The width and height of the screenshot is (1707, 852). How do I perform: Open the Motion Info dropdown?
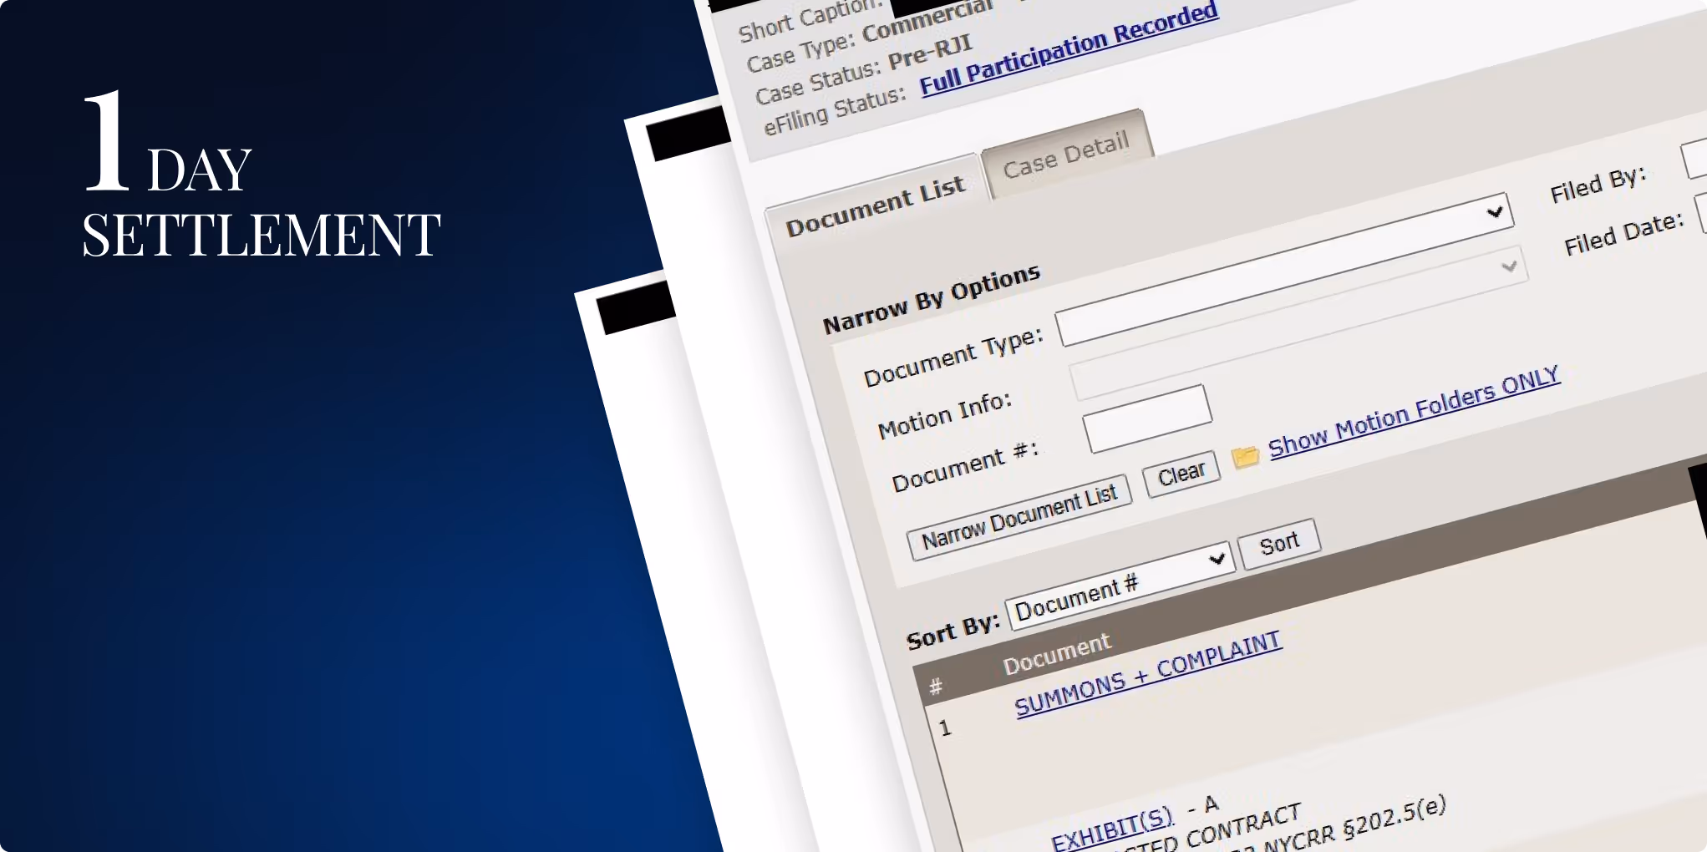pos(1298,323)
